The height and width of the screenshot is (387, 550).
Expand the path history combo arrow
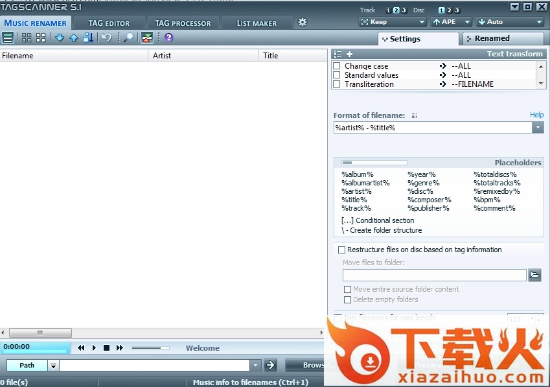255,365
